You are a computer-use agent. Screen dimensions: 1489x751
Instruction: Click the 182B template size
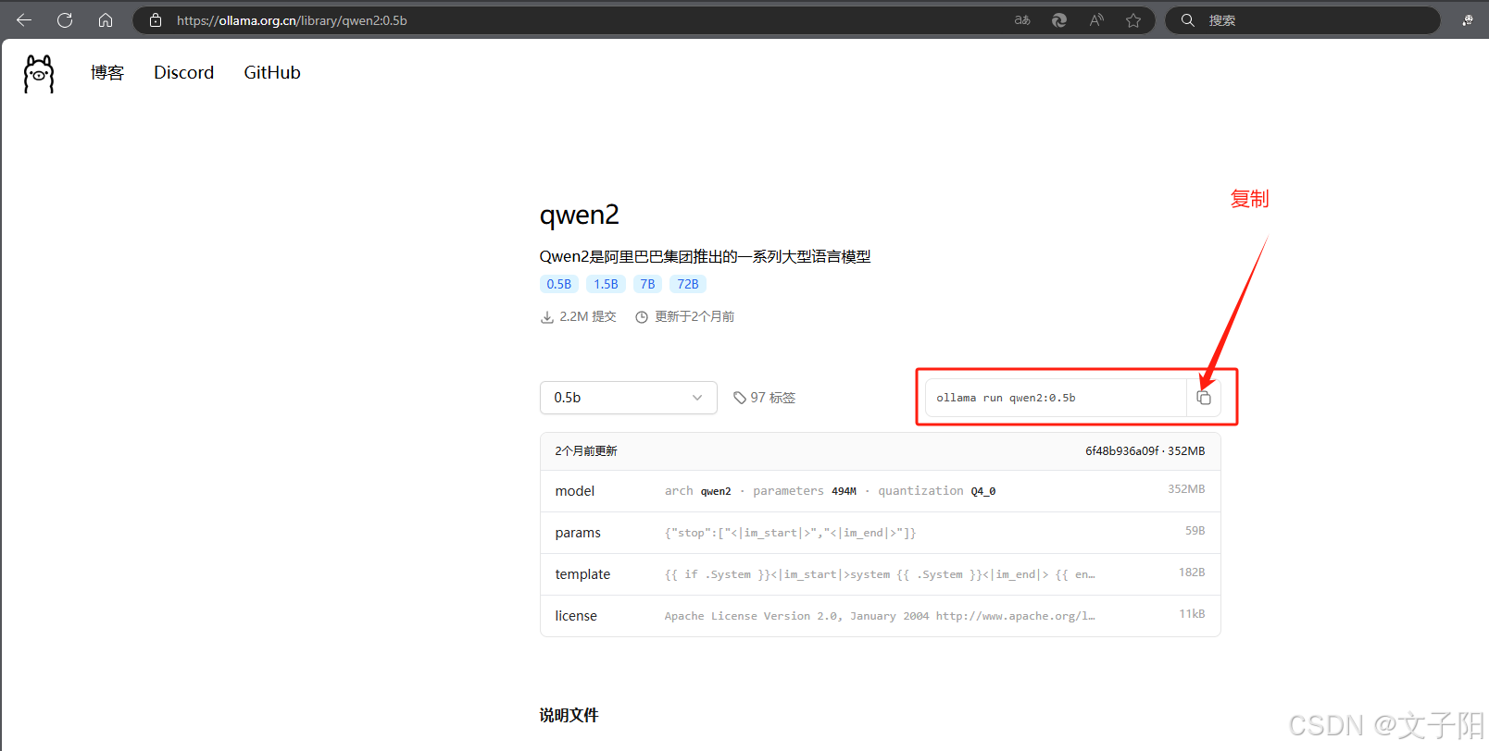coord(1192,572)
